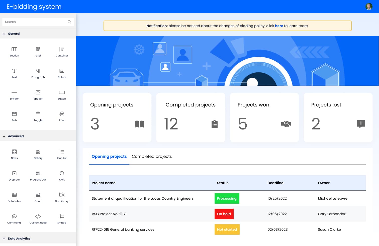Image resolution: width=379 pixels, height=246 pixels.
Task: Click the 'here' link in notification
Action: click(279, 26)
